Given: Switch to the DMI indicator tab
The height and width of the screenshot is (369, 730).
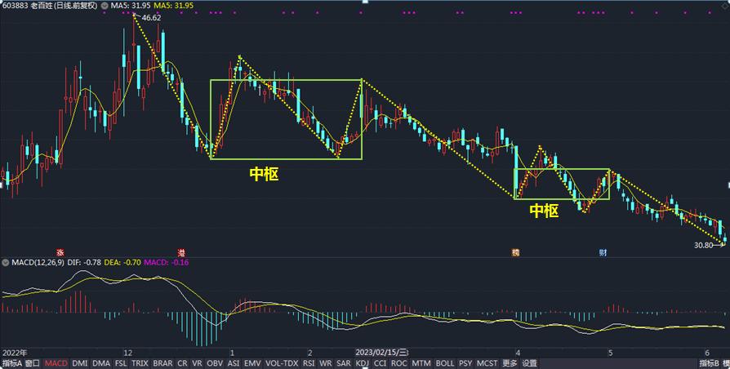Looking at the screenshot, I should (x=80, y=363).
